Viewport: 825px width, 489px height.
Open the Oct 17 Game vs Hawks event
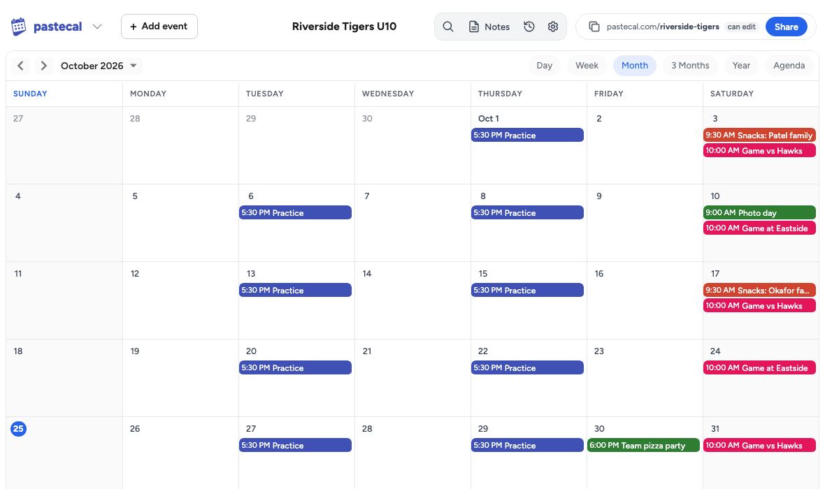759,305
